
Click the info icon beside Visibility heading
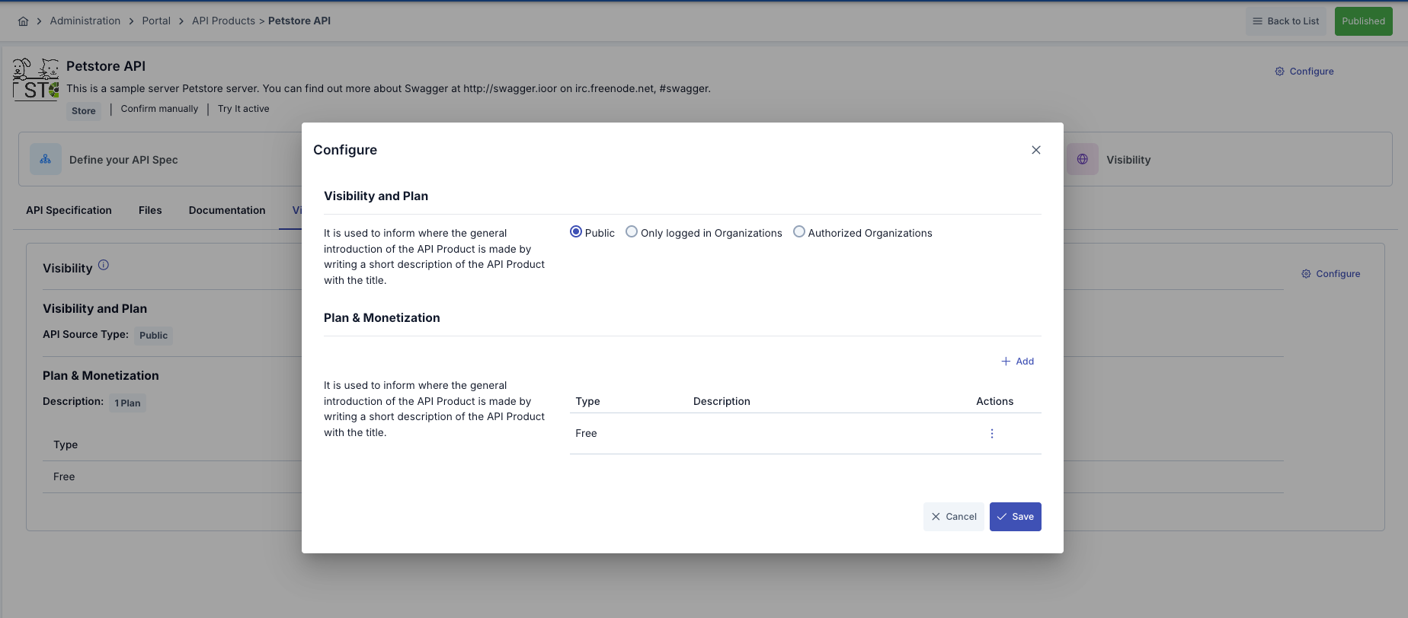coord(104,266)
